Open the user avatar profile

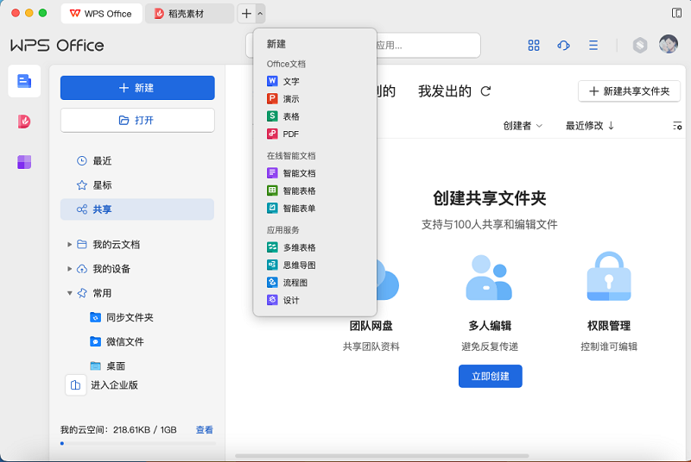coord(669,44)
